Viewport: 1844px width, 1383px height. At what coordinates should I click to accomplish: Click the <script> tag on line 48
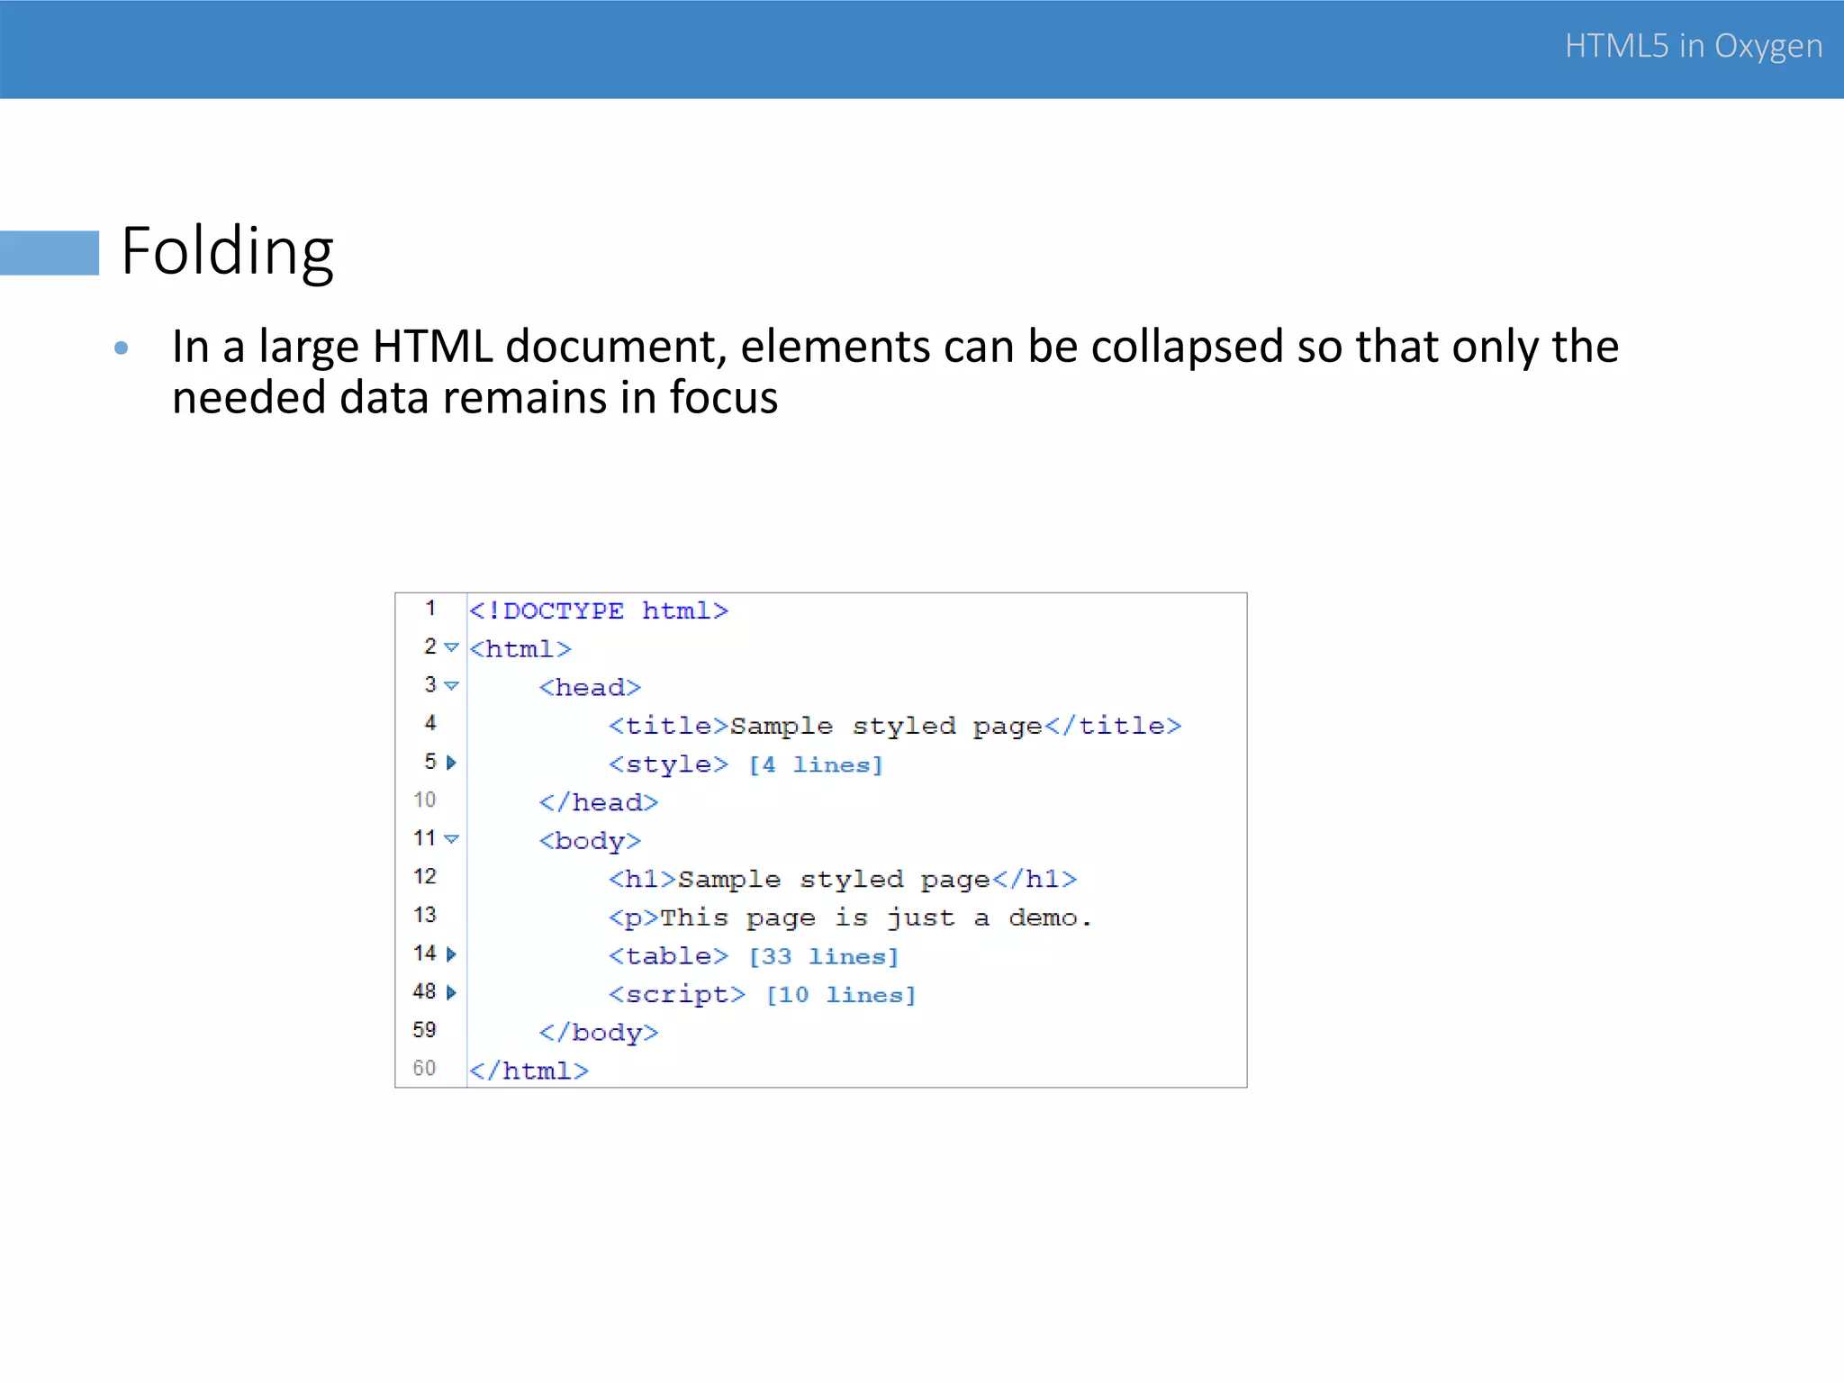(x=677, y=995)
